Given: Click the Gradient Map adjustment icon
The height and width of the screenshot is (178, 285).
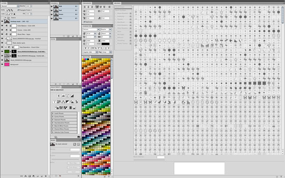Looking at the screenshot, I should click(x=70, y=108).
